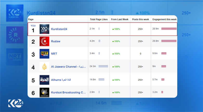Click Al Jazeera's page likes bar
Image resolution: width=203 pixels, height=112 pixels.
point(103,66)
